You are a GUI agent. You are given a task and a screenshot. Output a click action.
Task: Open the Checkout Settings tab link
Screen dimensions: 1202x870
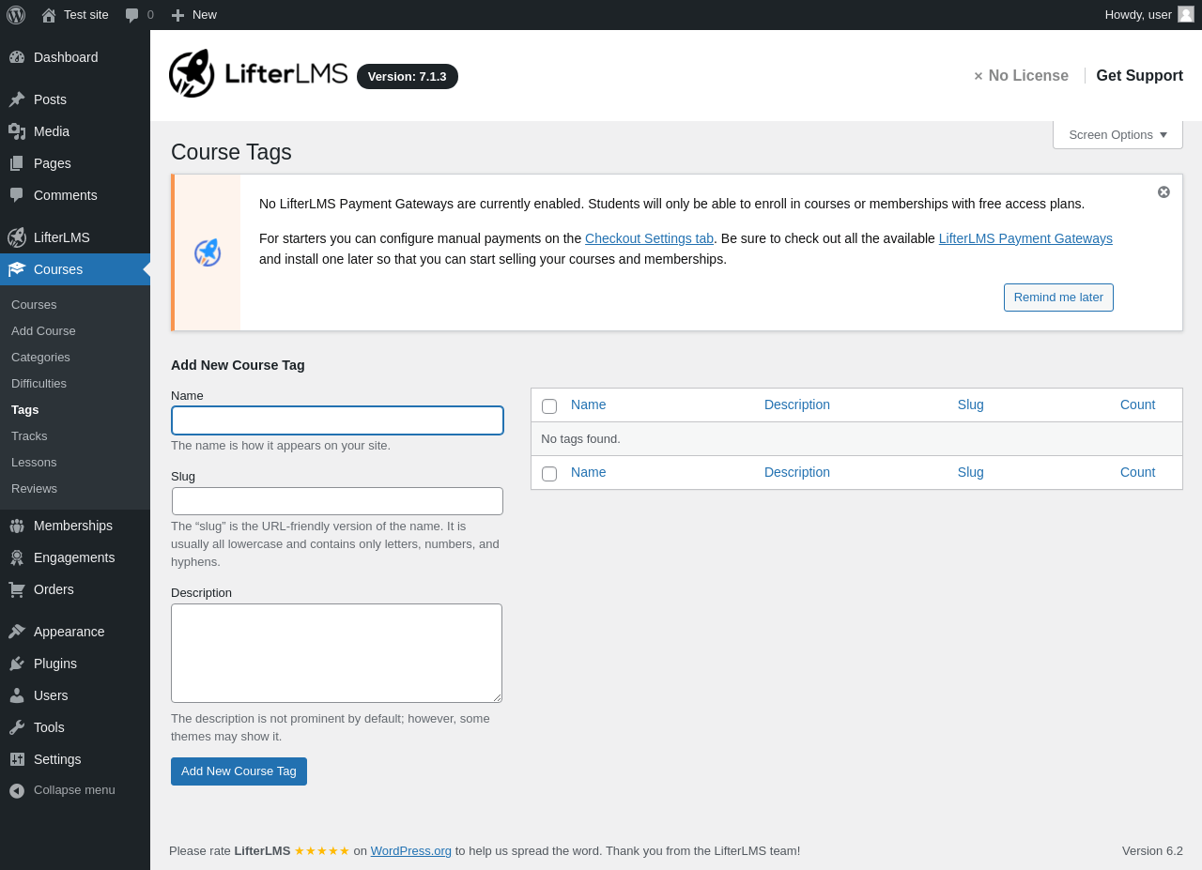tap(649, 238)
